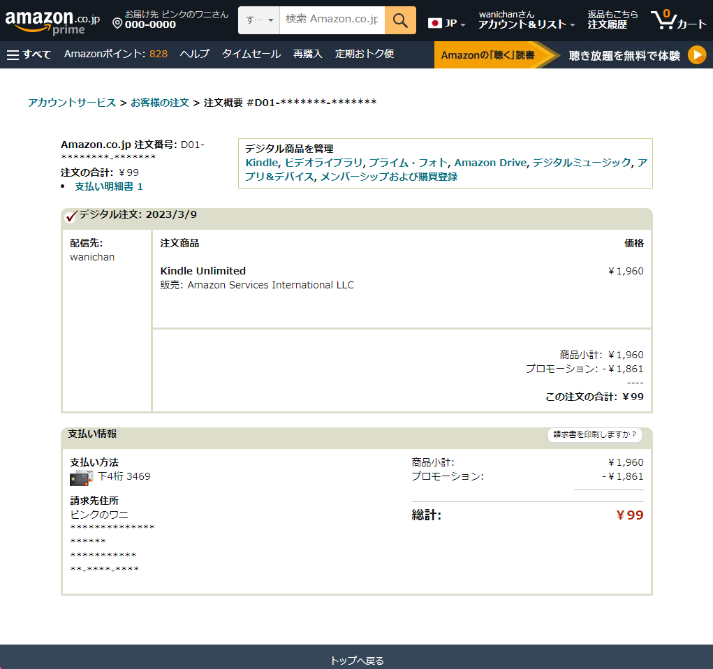
Task: Click the Japan flag icon
Action: [x=434, y=23]
